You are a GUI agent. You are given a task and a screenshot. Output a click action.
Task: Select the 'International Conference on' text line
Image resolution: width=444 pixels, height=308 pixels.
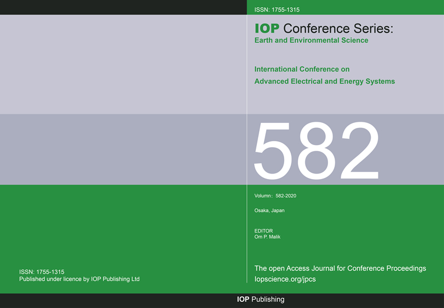click(302, 69)
